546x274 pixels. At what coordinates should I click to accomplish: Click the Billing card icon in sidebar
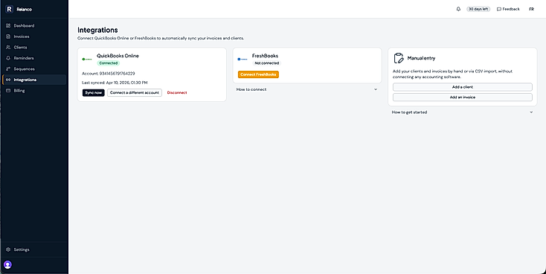pyautogui.click(x=8, y=91)
